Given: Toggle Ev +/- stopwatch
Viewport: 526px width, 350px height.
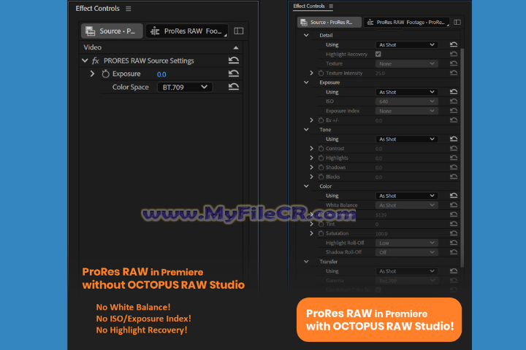Looking at the screenshot, I should click(321, 120).
